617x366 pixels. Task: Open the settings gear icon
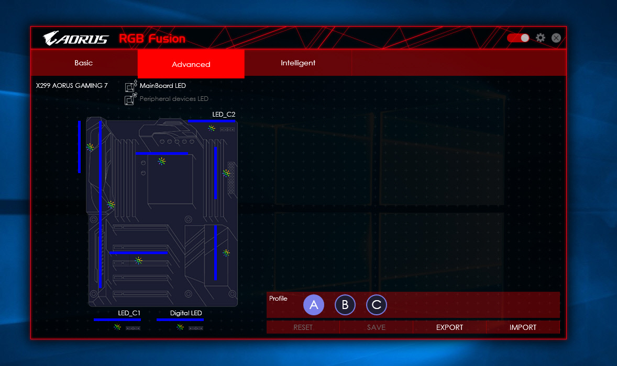click(541, 38)
